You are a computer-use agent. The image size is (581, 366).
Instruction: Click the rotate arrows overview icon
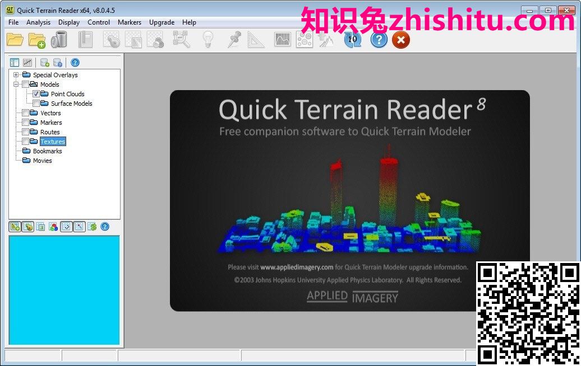66,227
